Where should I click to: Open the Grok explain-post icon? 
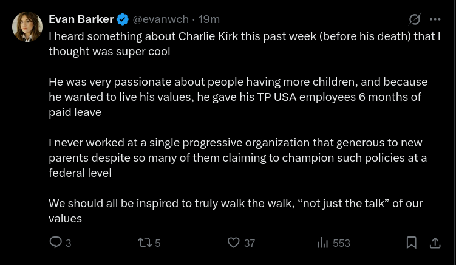coord(415,19)
